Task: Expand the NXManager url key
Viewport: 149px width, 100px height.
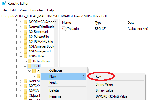Action: 21,52
